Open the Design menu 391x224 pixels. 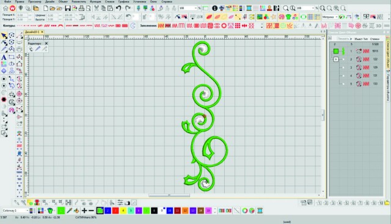(x=49, y=1)
